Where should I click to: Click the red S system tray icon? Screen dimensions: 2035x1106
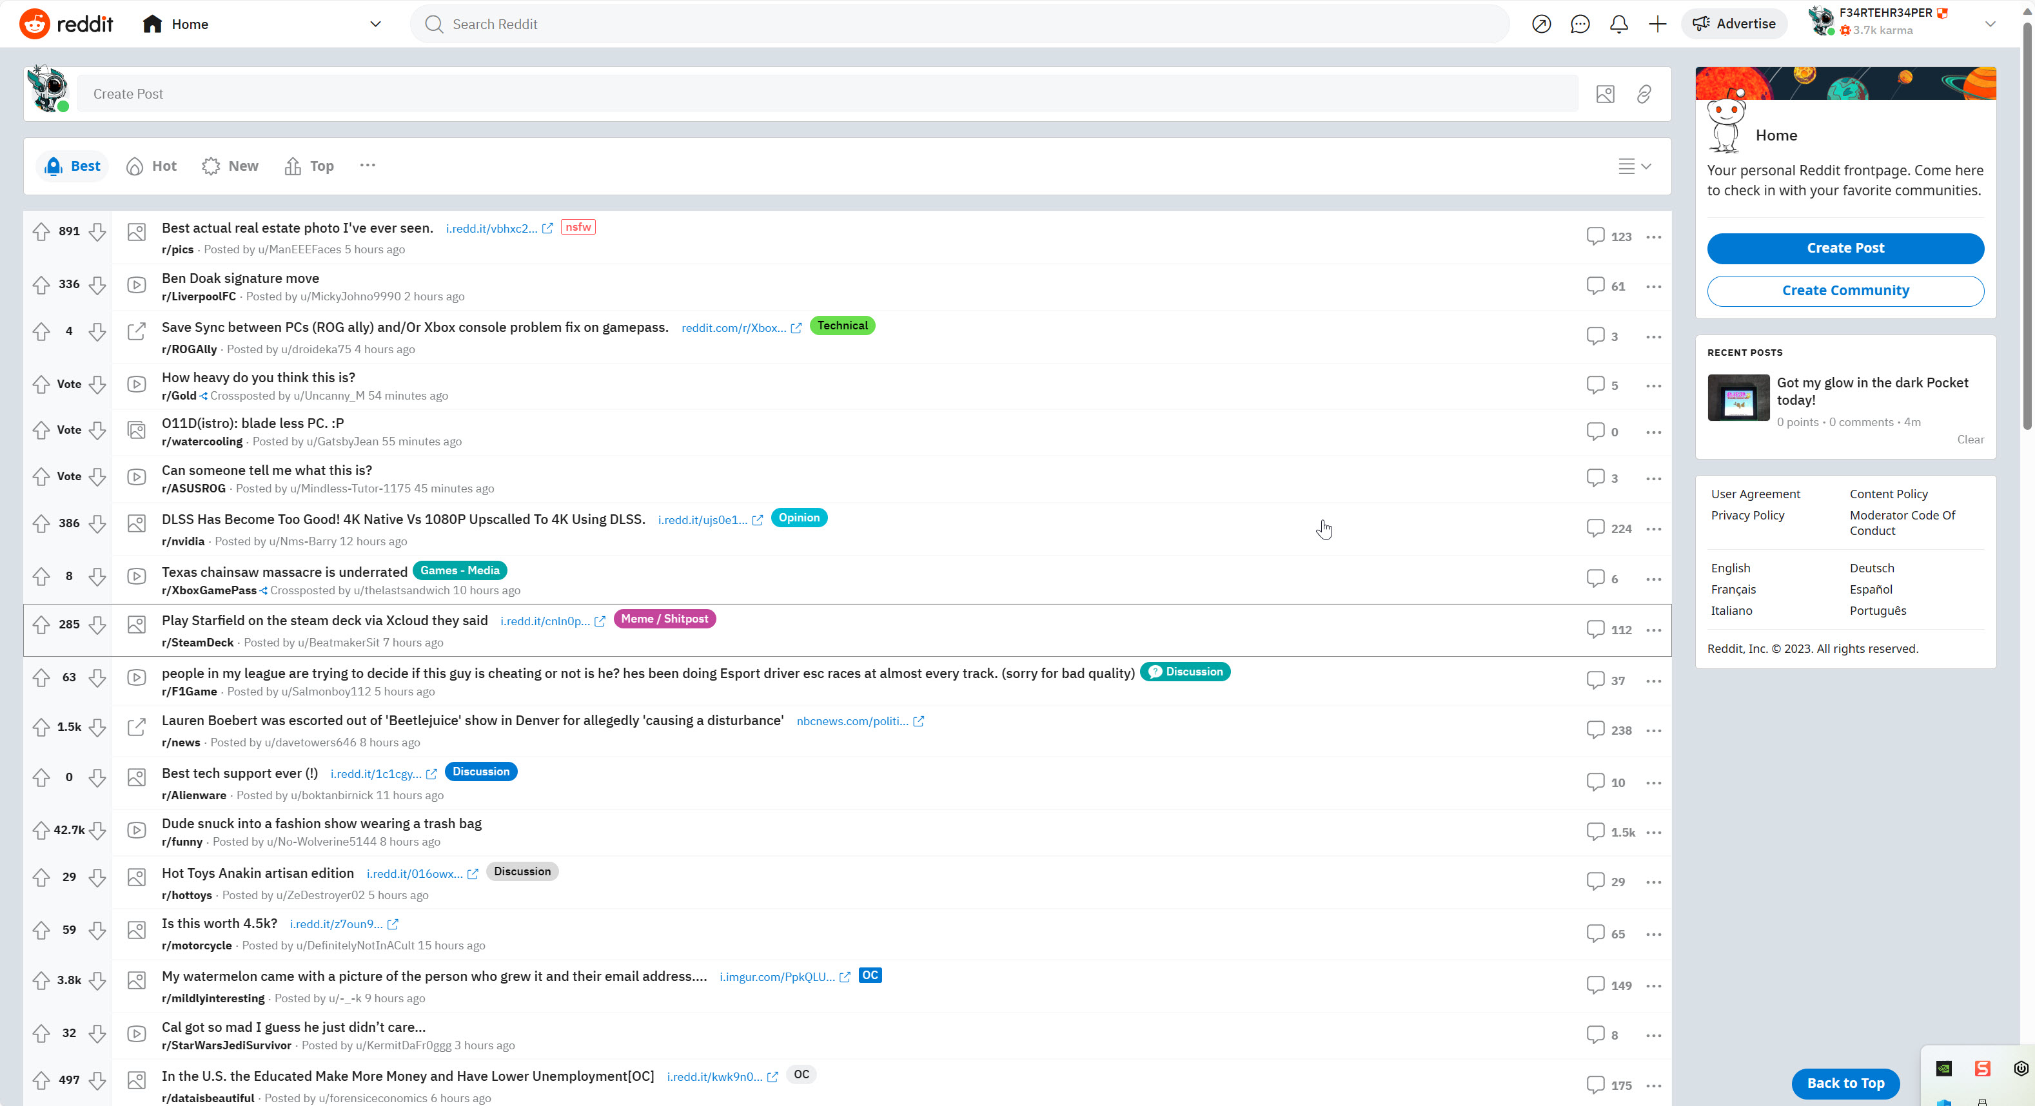point(1982,1069)
